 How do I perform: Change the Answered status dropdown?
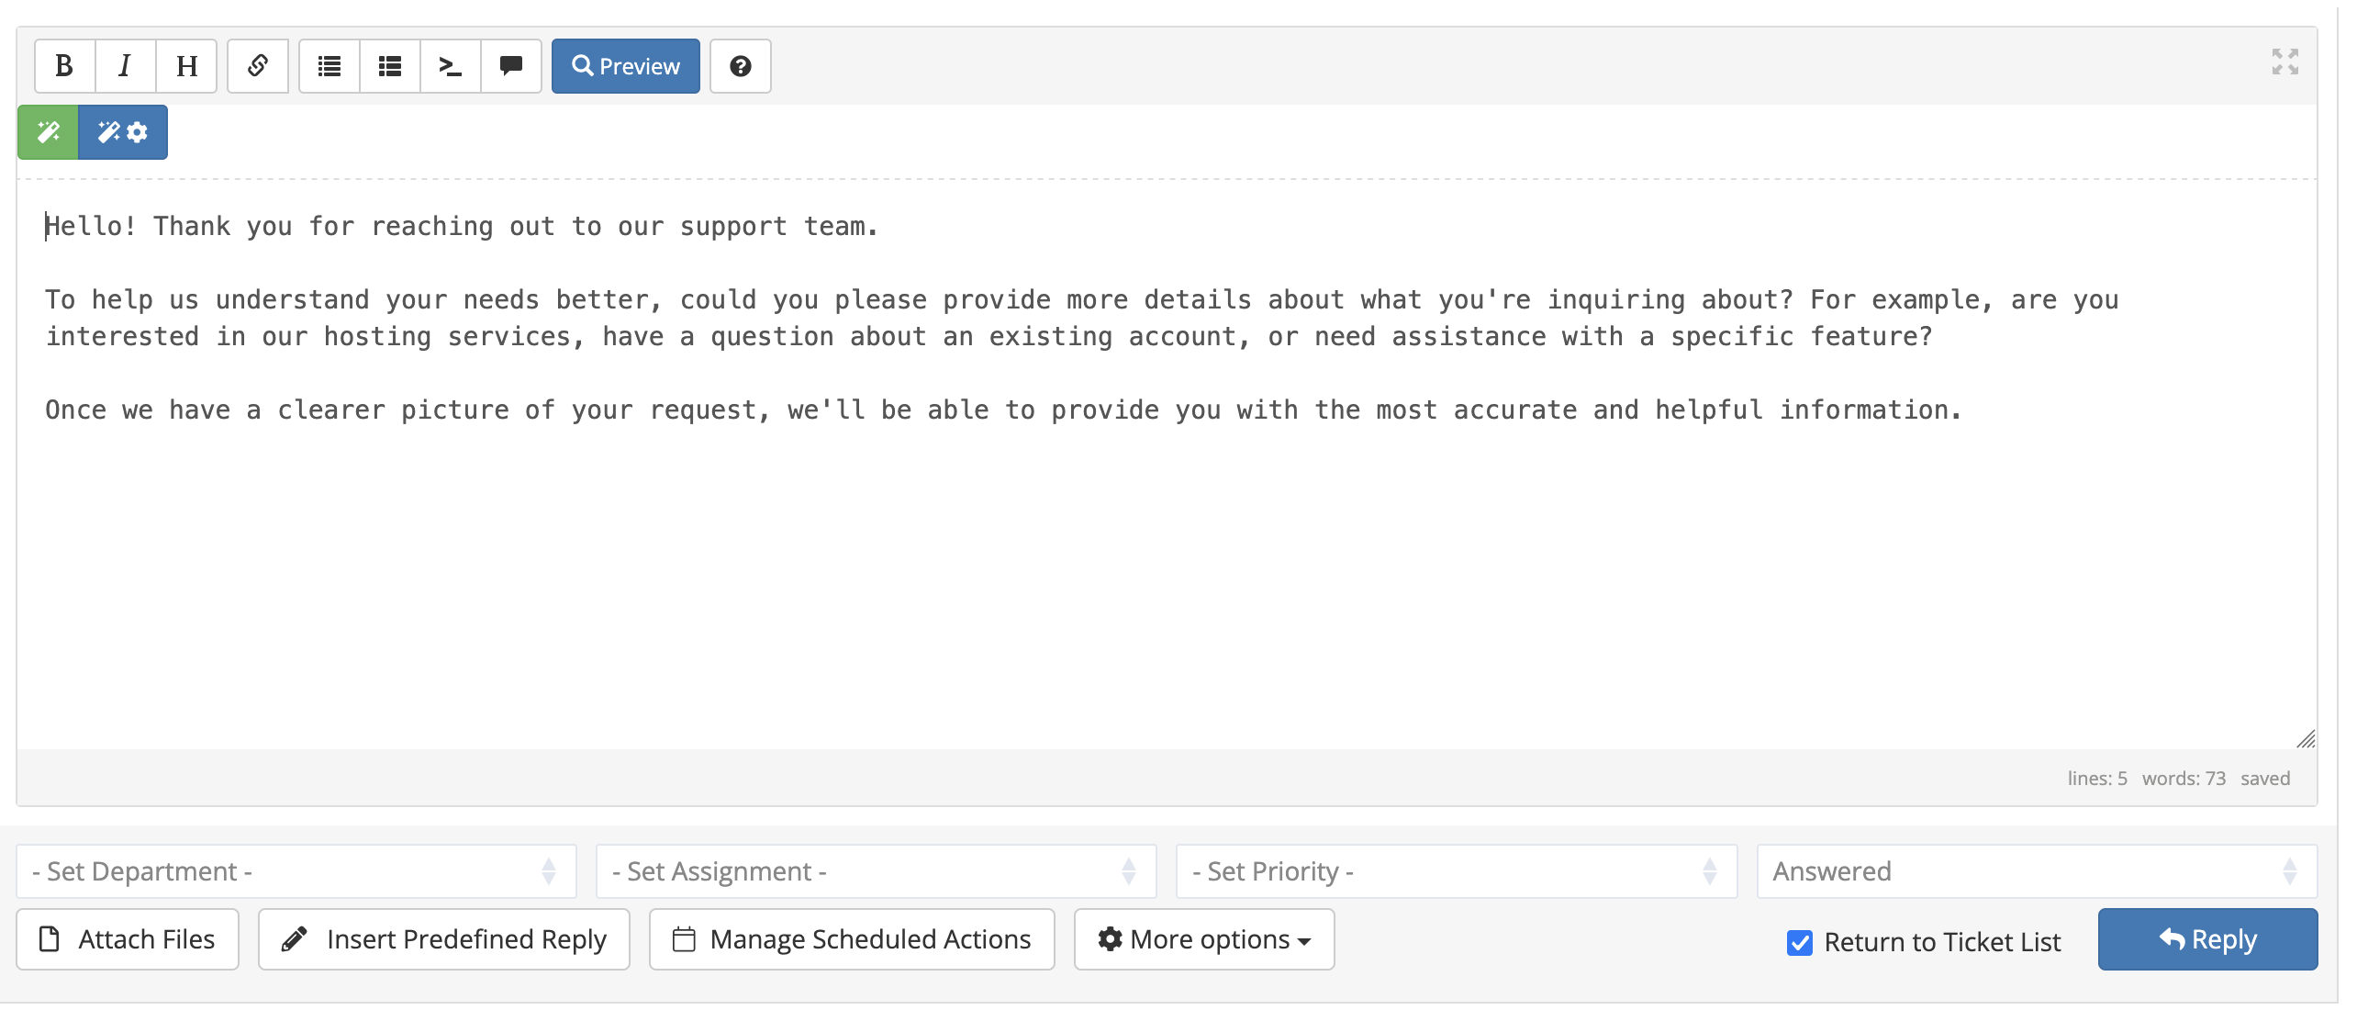pyautogui.click(x=2036, y=871)
